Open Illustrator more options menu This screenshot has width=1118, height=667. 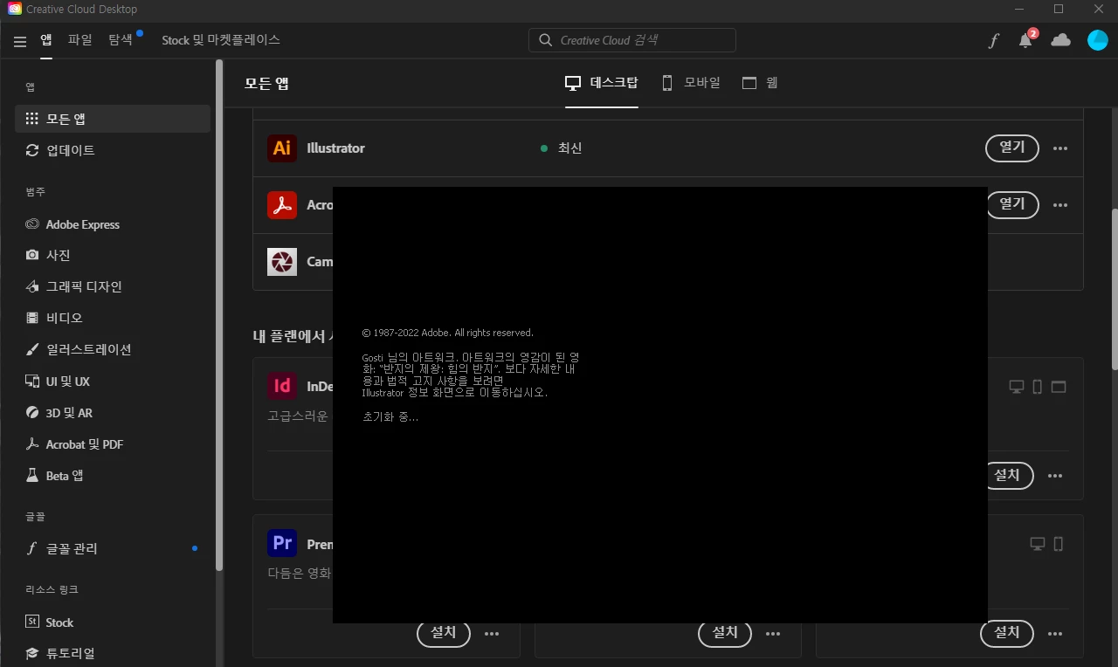[1060, 148]
